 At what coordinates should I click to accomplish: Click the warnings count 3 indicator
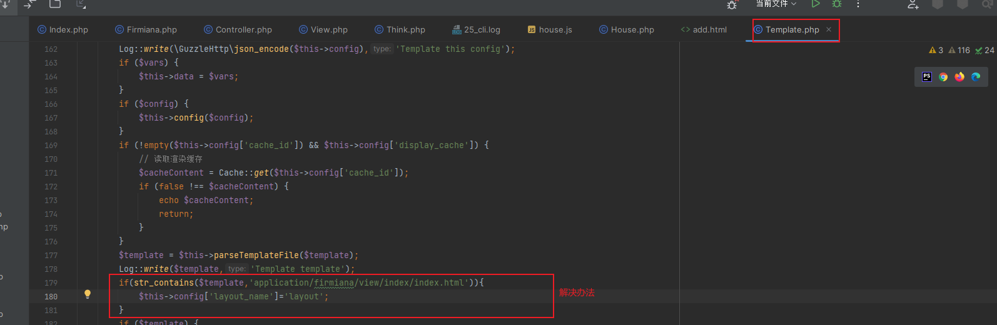pos(936,50)
